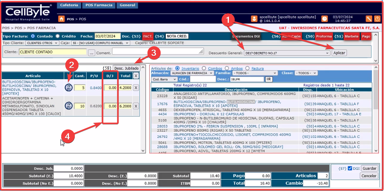Click IBUPROFENO, ROLOMED GEL ROLL-ON
Viewport: 384px width, 191px height.
[x=228, y=147]
